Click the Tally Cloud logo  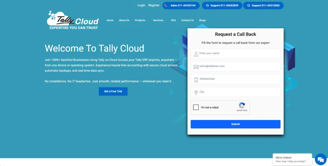click(73, 20)
